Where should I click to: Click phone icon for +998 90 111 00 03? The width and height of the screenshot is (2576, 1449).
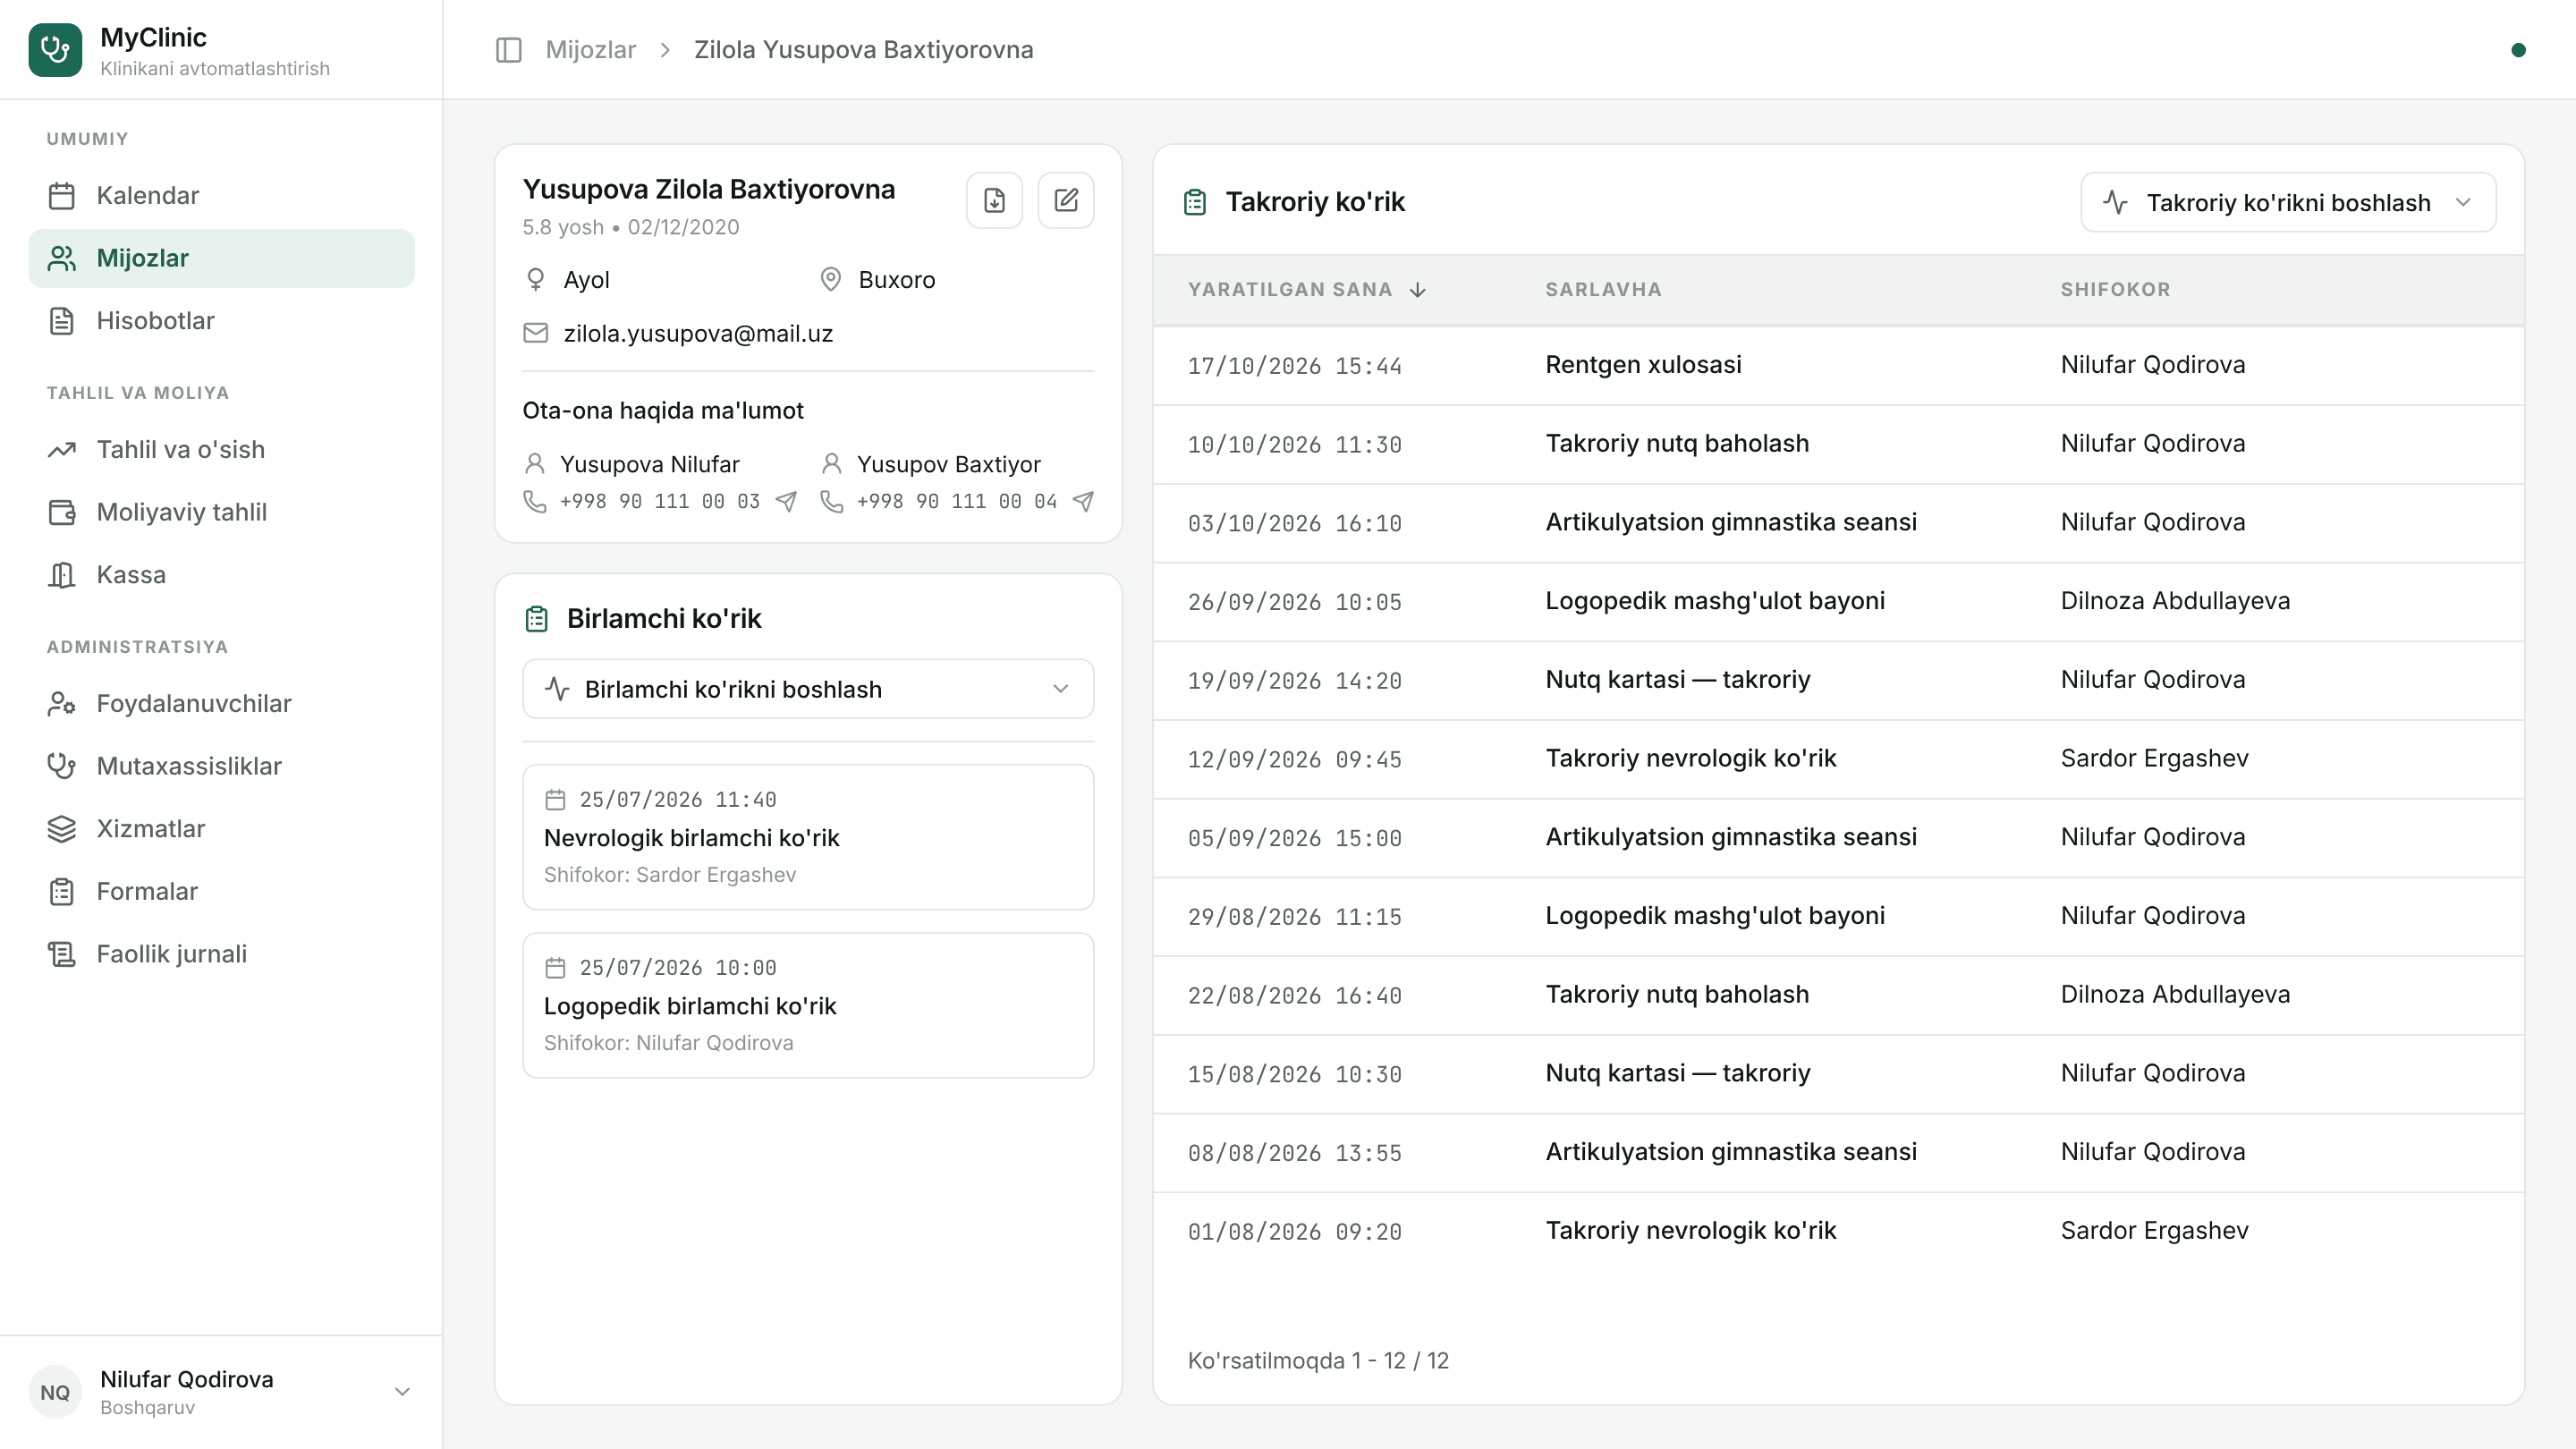[535, 501]
